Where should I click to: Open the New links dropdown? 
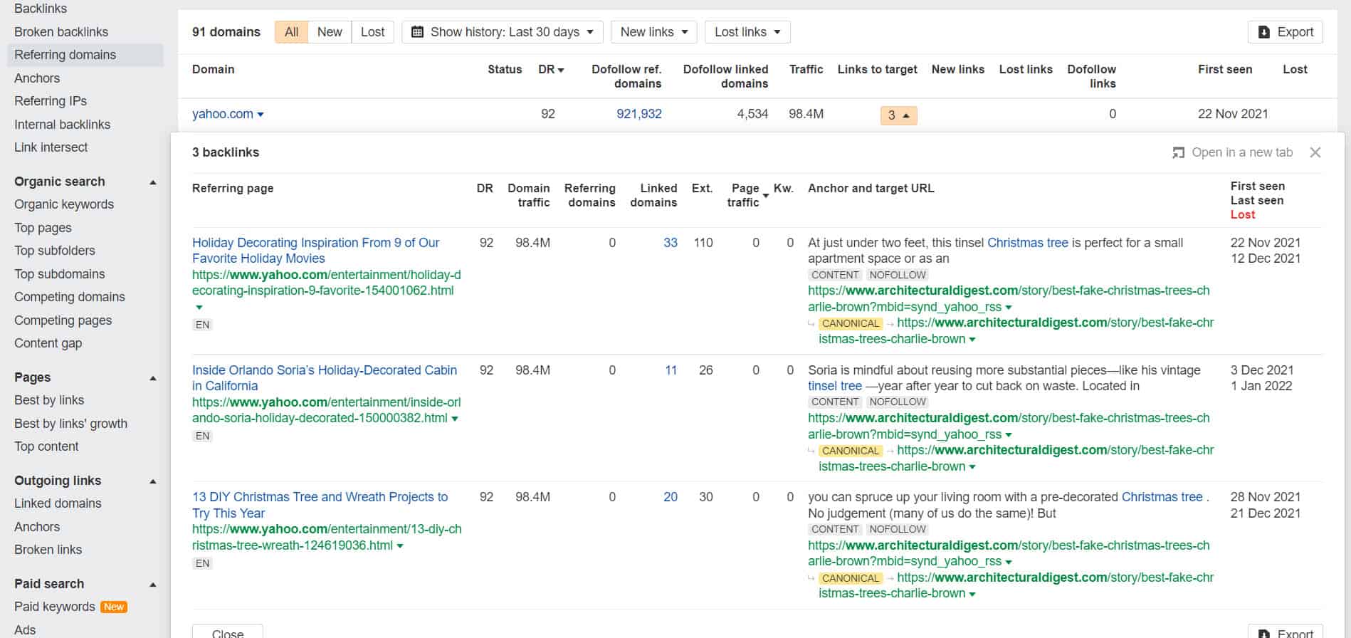(x=653, y=32)
